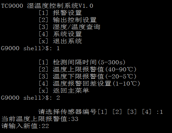Click the entered value 22 after 请输入新值
Screen dimensions: 172x133
(45, 126)
